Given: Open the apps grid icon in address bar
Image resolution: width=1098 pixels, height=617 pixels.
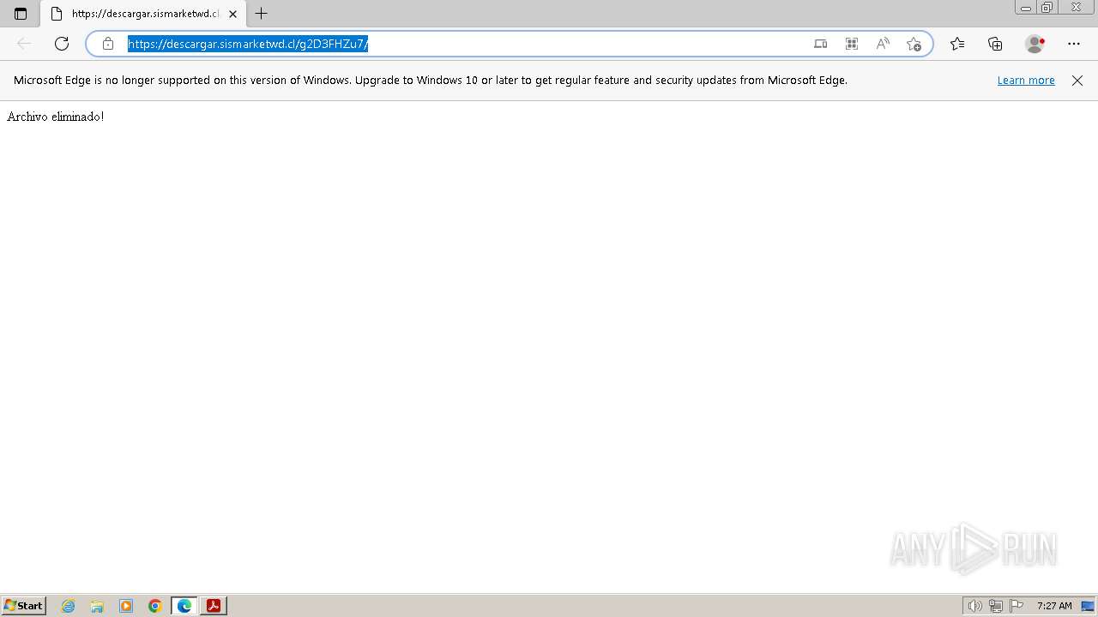Looking at the screenshot, I should pyautogui.click(x=852, y=44).
